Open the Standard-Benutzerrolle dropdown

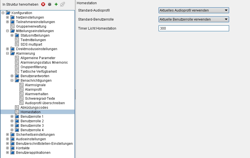194,19
